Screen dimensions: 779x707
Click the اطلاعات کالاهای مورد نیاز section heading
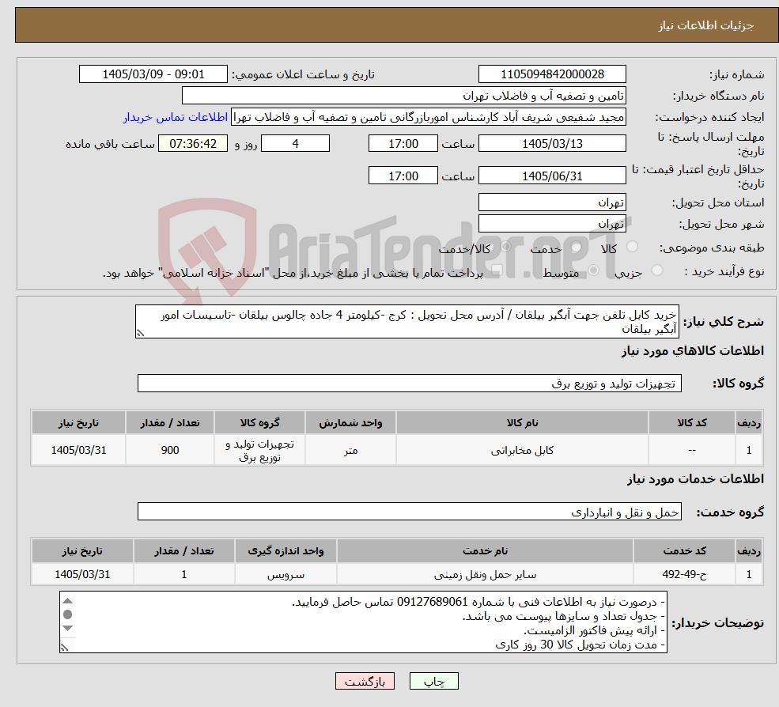tap(693, 351)
